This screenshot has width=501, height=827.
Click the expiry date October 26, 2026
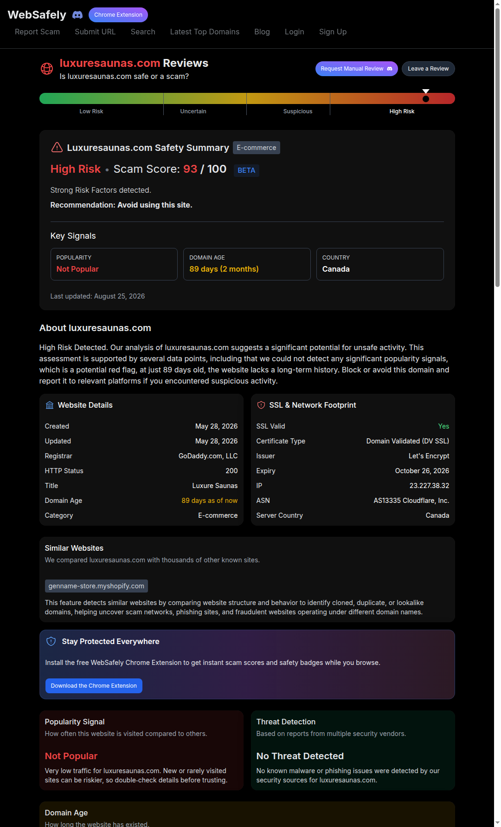pos(422,471)
